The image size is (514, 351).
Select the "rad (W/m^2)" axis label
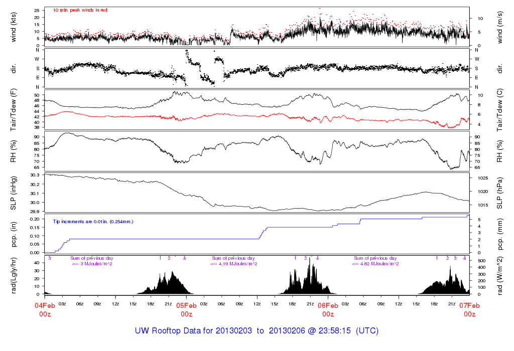click(x=499, y=276)
